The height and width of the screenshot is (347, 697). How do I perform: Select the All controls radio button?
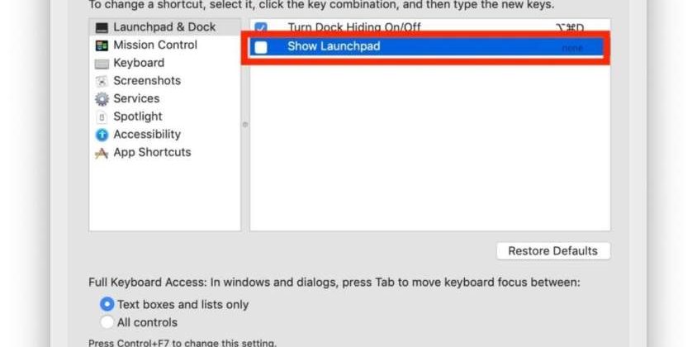(107, 322)
